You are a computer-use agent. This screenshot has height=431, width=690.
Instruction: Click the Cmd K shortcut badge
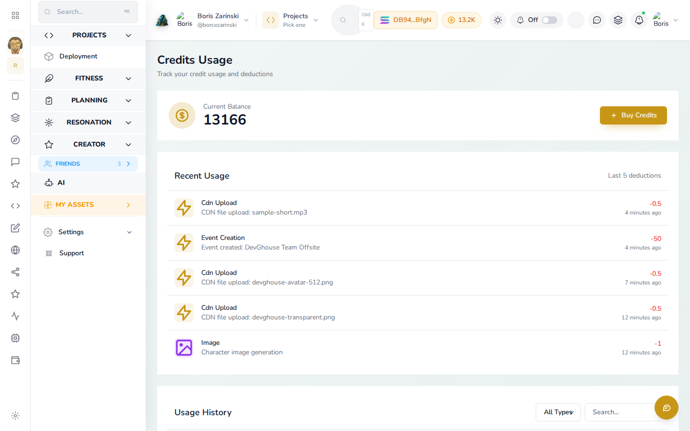(366, 20)
